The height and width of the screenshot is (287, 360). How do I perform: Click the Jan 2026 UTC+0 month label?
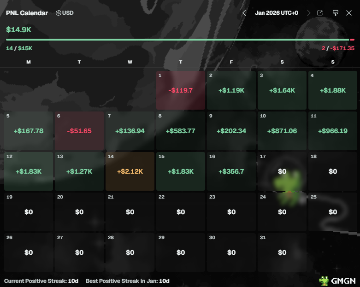click(277, 13)
